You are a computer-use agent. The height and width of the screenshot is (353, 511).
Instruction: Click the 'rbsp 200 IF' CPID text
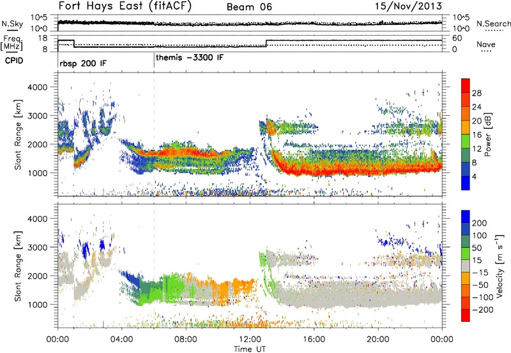(83, 63)
